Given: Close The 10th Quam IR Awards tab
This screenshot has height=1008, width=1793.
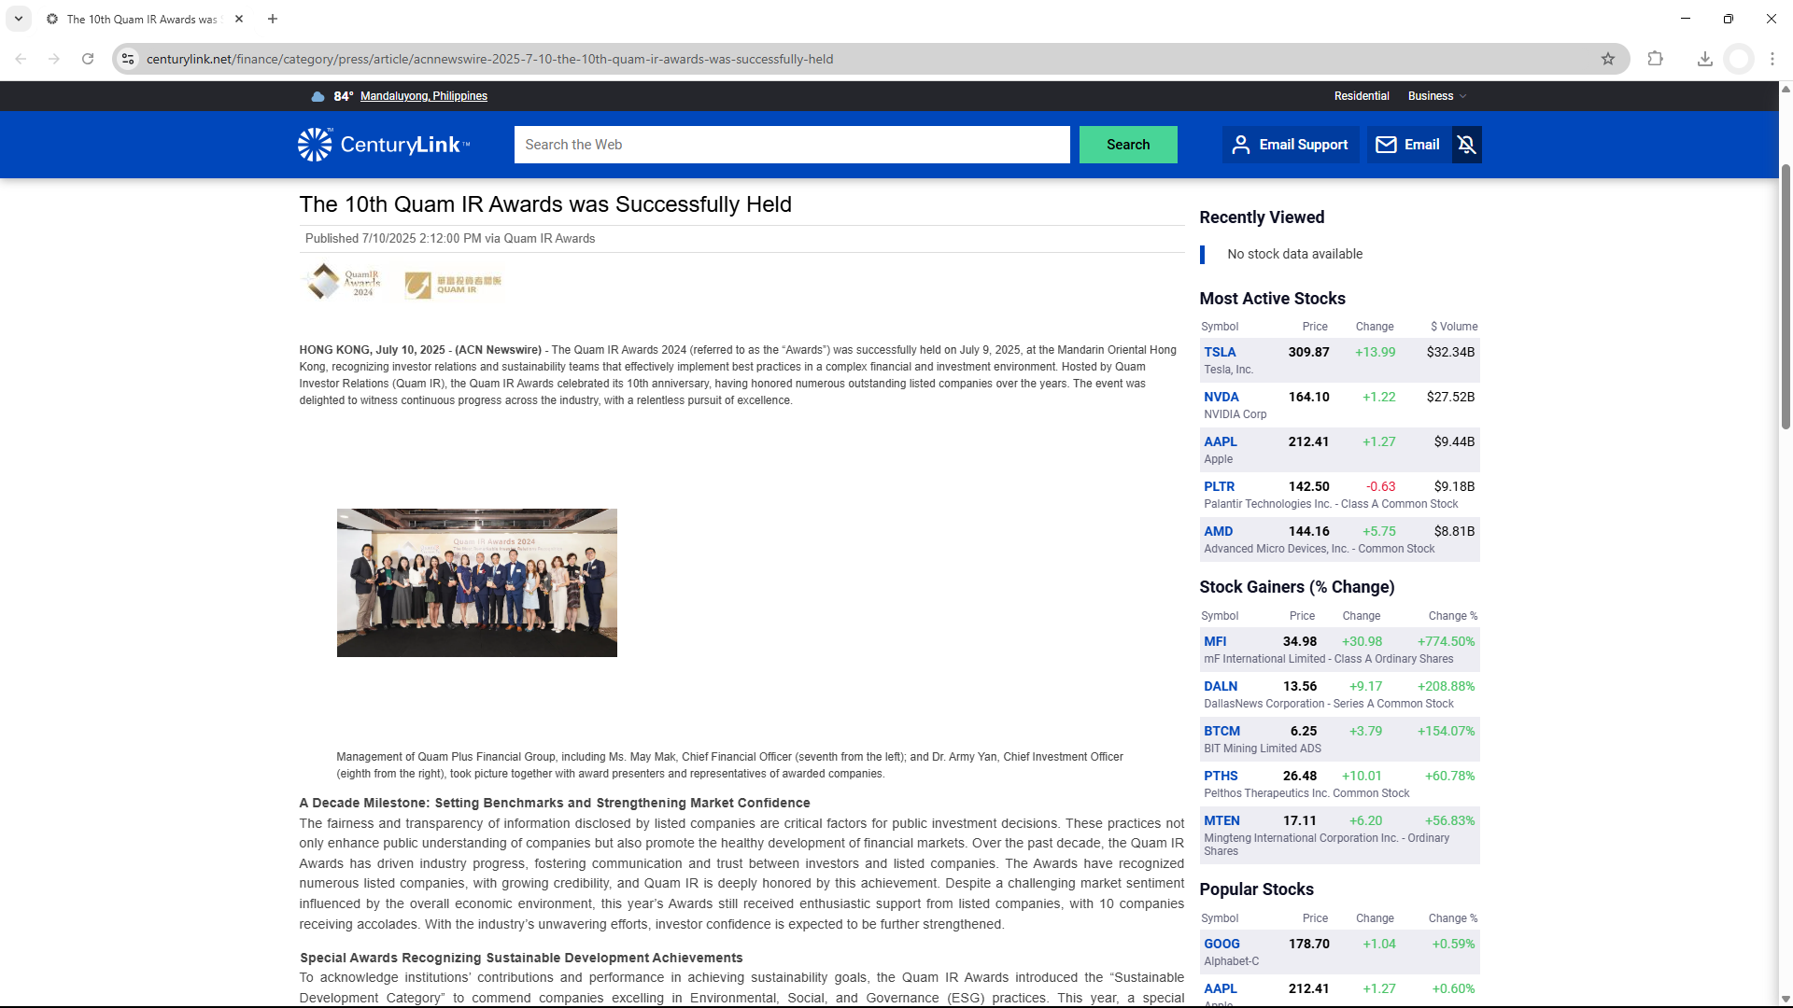Looking at the screenshot, I should (x=239, y=19).
